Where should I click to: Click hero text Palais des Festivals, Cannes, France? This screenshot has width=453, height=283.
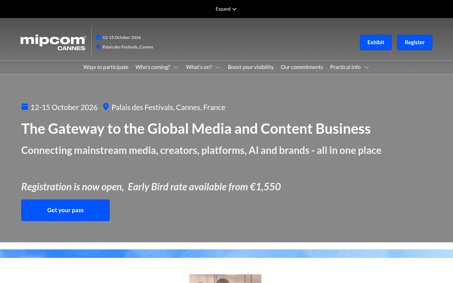pyautogui.click(x=168, y=107)
